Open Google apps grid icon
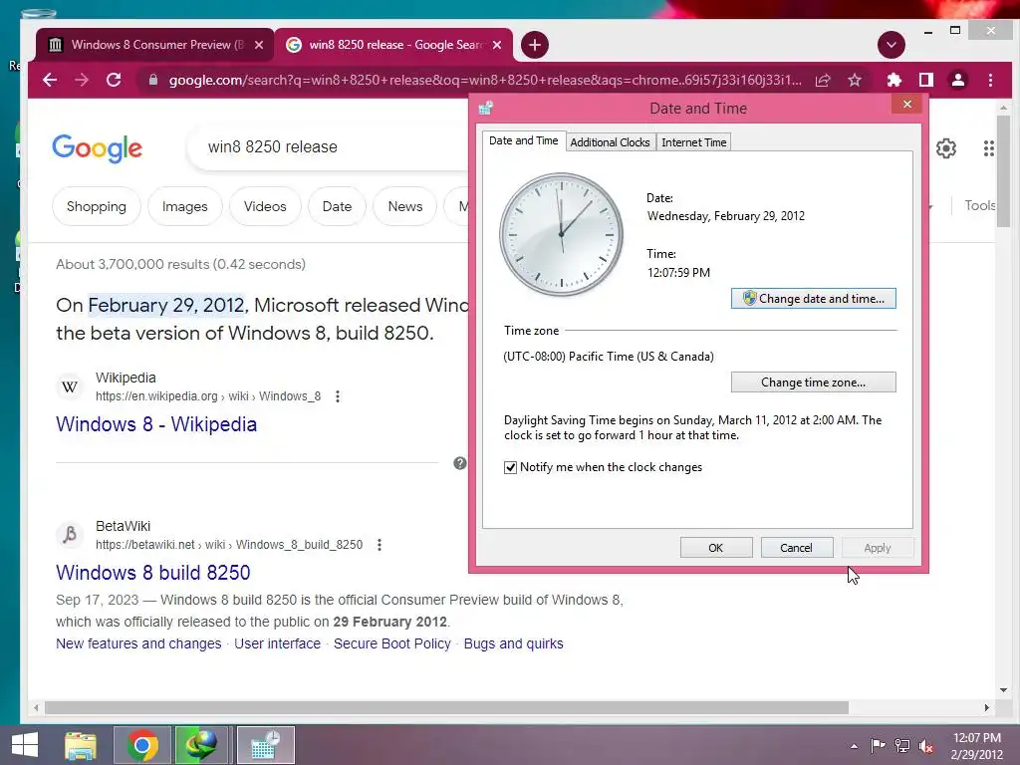The height and width of the screenshot is (765, 1020). 989,148
